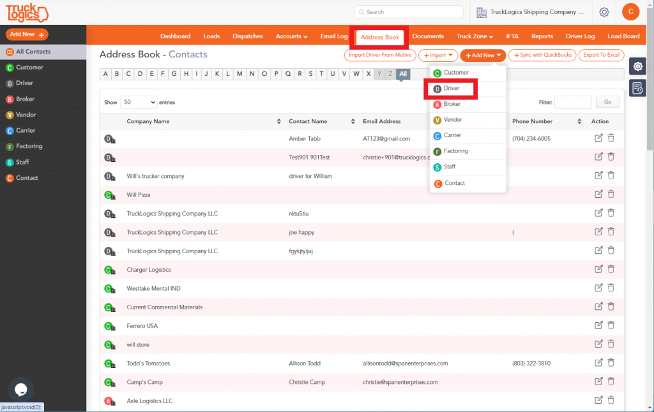Click the top Search field
Image resolution: width=654 pixels, height=412 pixels.
(409, 12)
